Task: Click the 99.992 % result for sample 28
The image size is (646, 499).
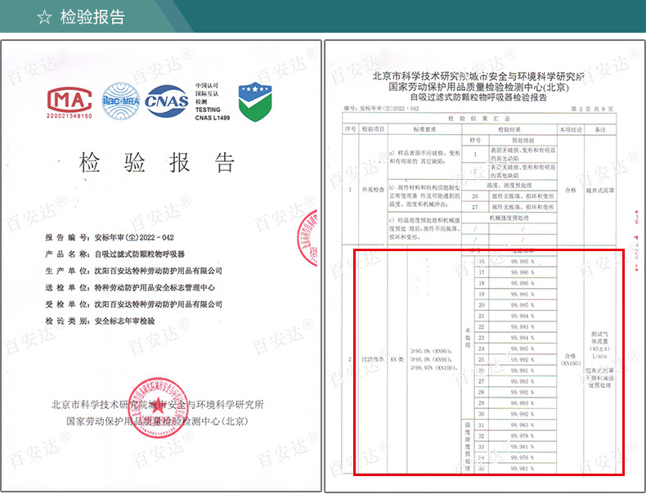Action: (x=523, y=393)
